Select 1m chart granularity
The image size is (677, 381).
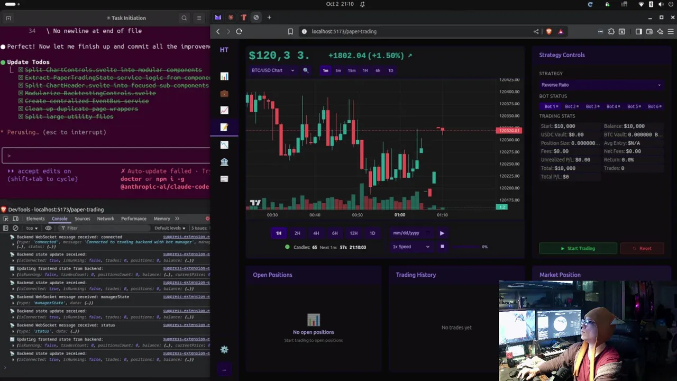(325, 70)
